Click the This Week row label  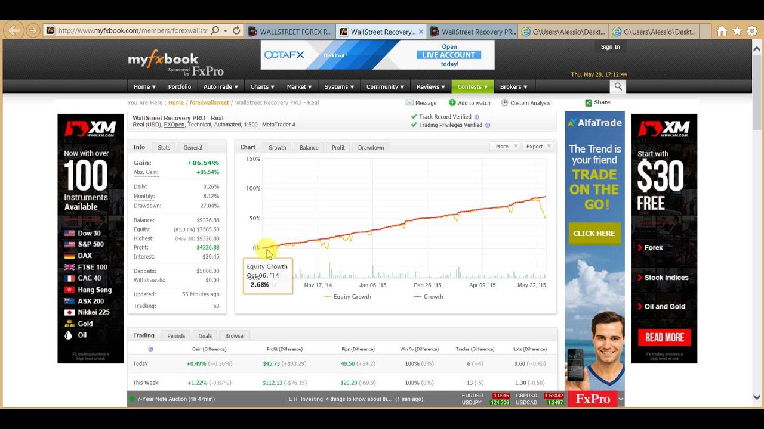pyautogui.click(x=146, y=383)
